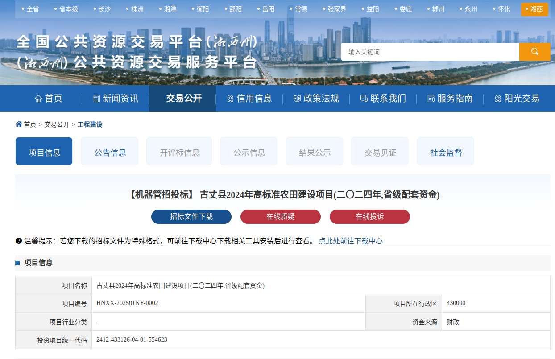Choose 湘潭 in the region bar
Image resolution: width=555 pixels, height=359 pixels.
point(170,9)
